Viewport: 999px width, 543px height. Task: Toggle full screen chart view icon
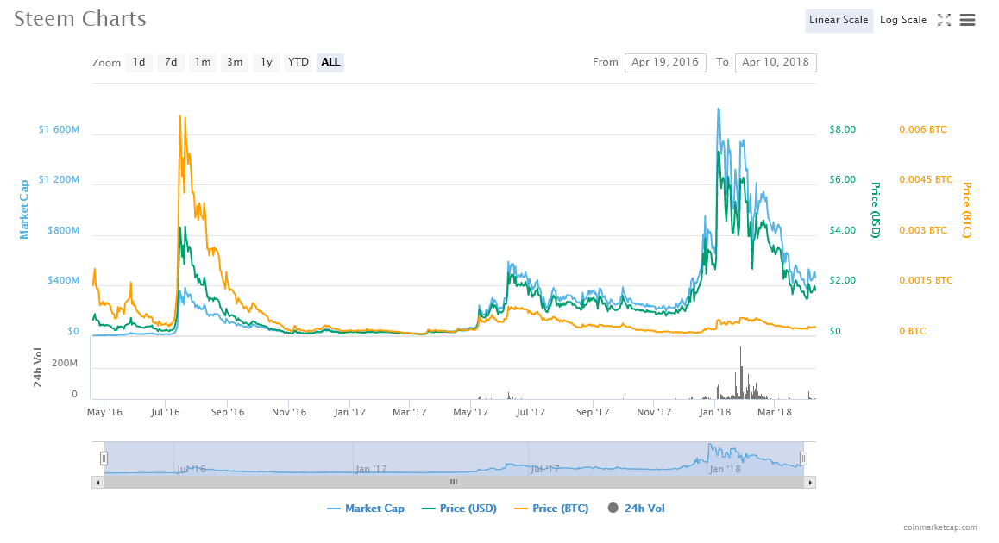click(944, 21)
